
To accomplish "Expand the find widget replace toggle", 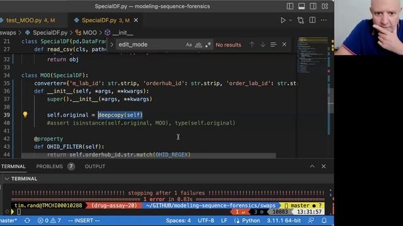I will coord(112,45).
